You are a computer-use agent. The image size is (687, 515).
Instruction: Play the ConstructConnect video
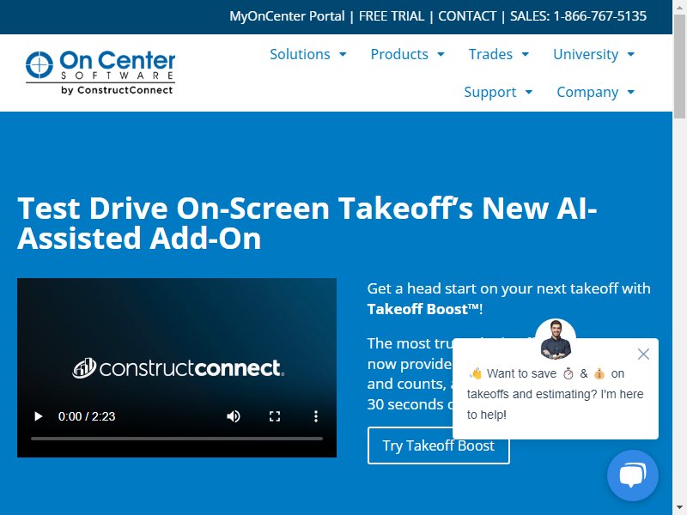click(38, 416)
